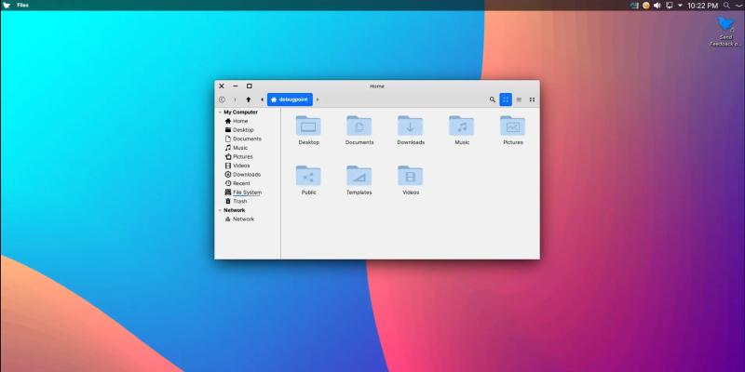Collapse the Network sidebar section
Image resolution: width=745 pixels, height=372 pixels.
pyautogui.click(x=220, y=210)
